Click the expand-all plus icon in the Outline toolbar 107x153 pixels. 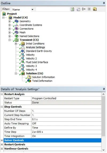click(x=89, y=9)
